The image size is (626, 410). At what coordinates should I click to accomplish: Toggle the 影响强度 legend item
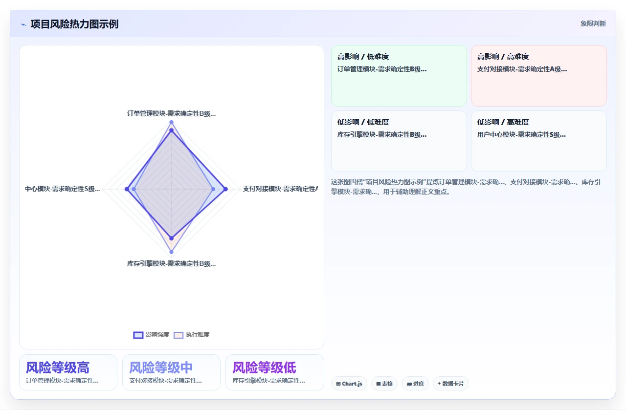(x=151, y=335)
